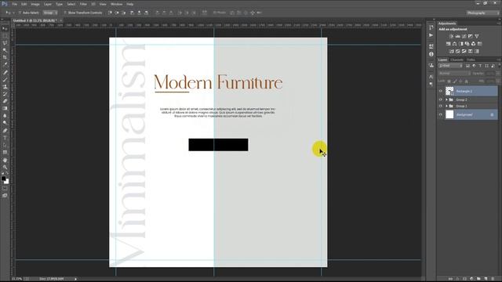The width and height of the screenshot is (502, 282).
Task: Open the Layer menu
Action: coord(48,4)
